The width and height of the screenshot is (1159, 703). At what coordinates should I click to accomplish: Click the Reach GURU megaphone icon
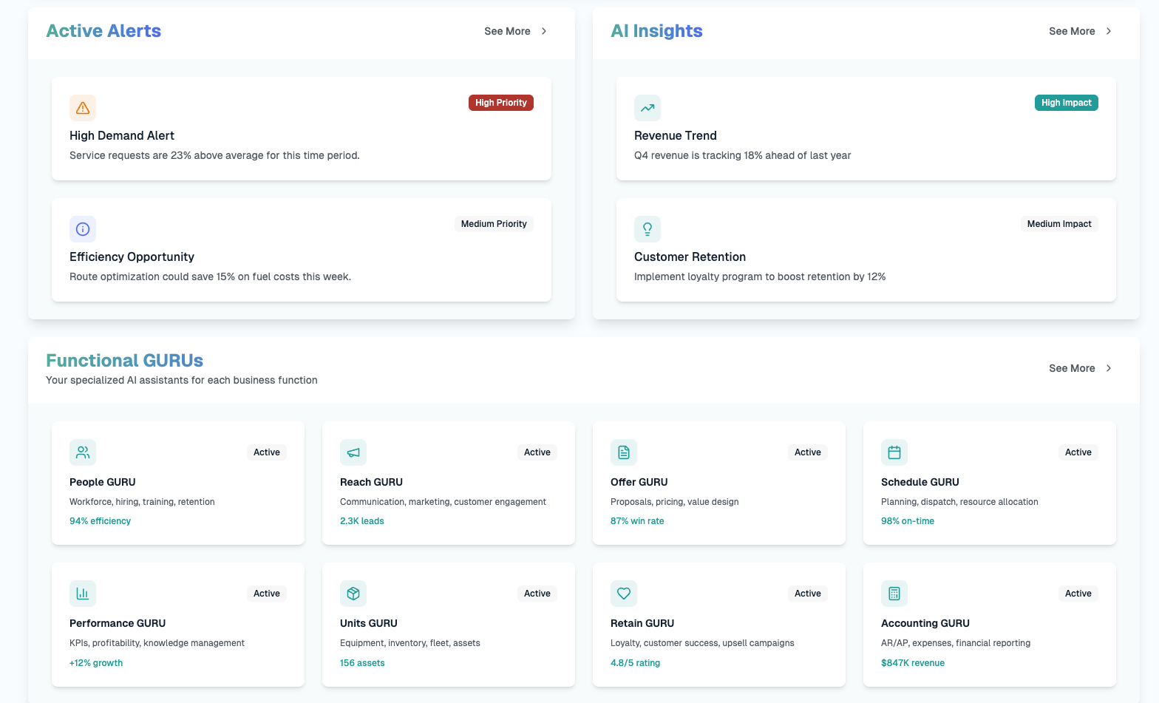353,452
